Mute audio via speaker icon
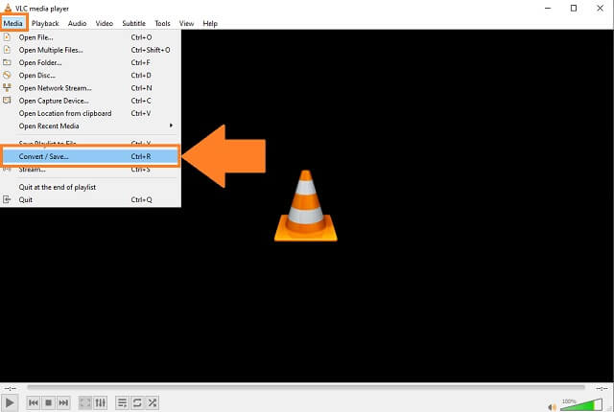The image size is (614, 412). [551, 403]
